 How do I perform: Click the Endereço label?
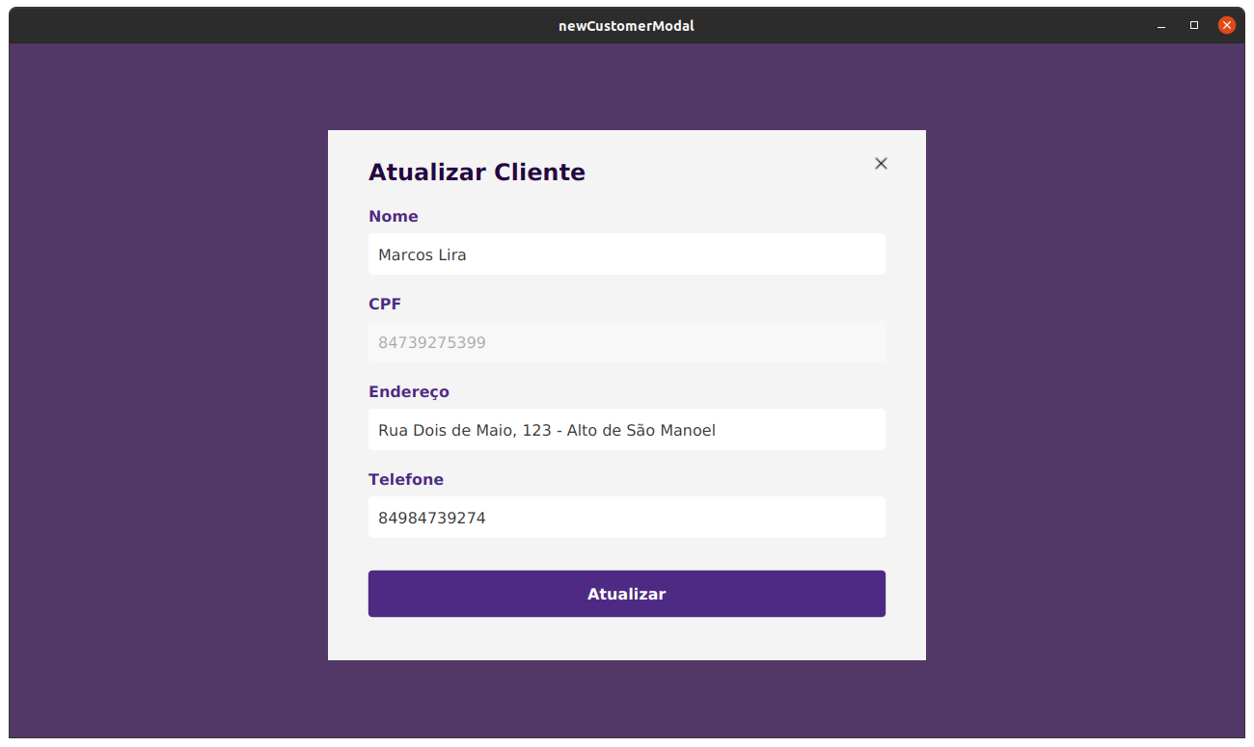click(x=409, y=391)
